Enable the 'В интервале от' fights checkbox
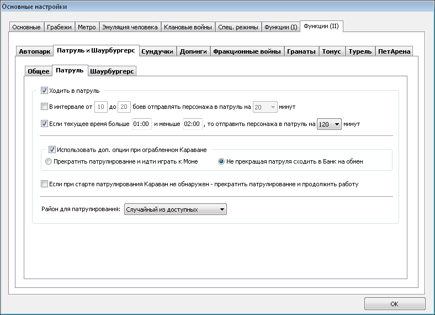This screenshot has width=435, height=315. [x=44, y=107]
